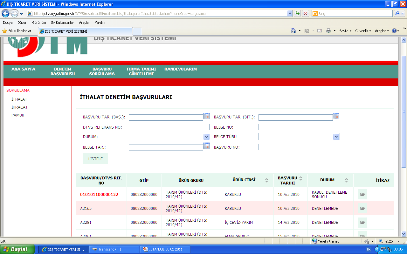Open calendar for BAŞVURU TAR. (BİT.) field
Viewport: 407px width, 254px height.
(336, 116)
